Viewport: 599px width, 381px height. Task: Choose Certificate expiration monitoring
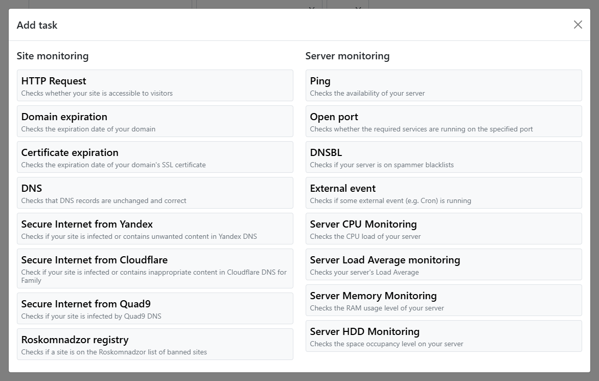[x=155, y=157]
